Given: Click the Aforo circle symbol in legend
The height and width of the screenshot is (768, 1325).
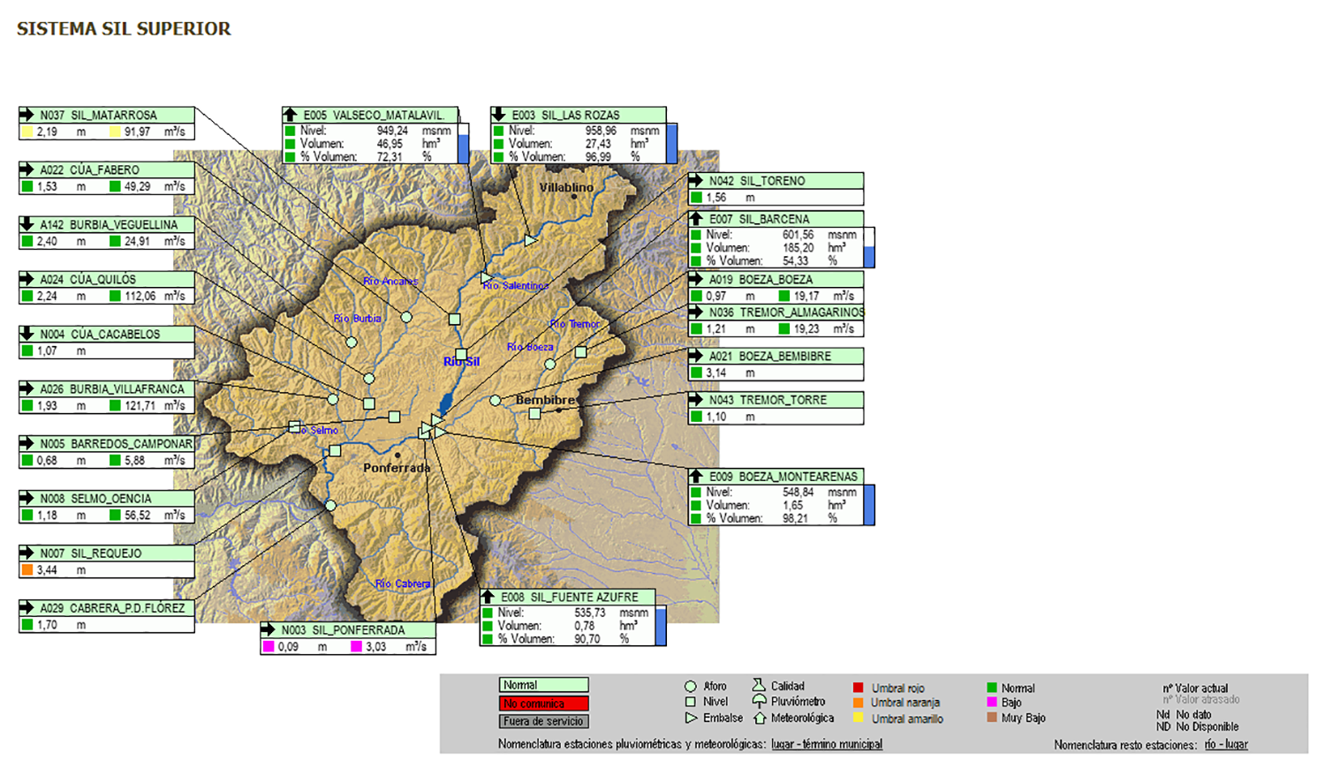Looking at the screenshot, I should tap(691, 686).
